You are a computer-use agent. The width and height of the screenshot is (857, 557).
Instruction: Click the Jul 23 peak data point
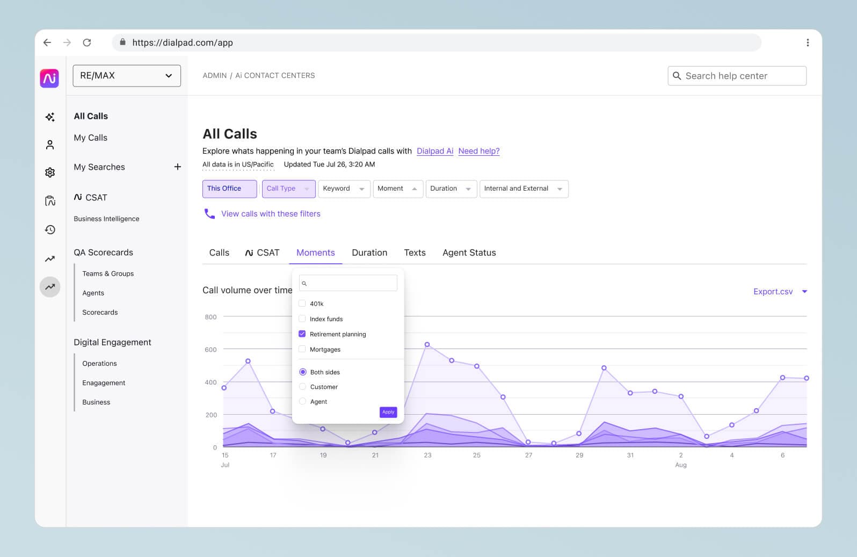pyautogui.click(x=427, y=344)
